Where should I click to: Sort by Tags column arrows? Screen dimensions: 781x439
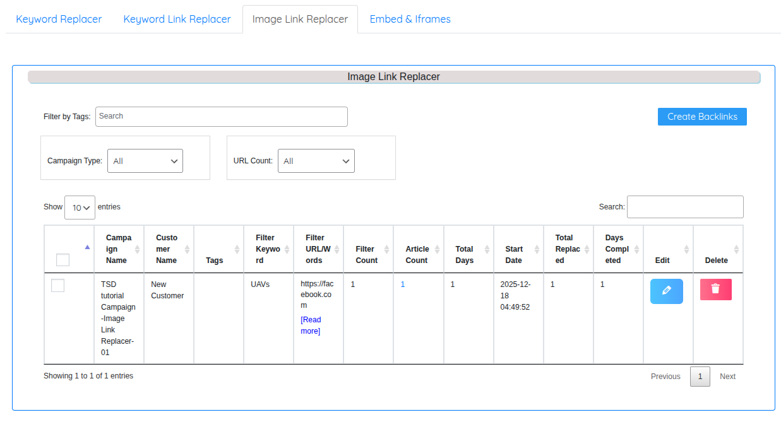point(237,249)
